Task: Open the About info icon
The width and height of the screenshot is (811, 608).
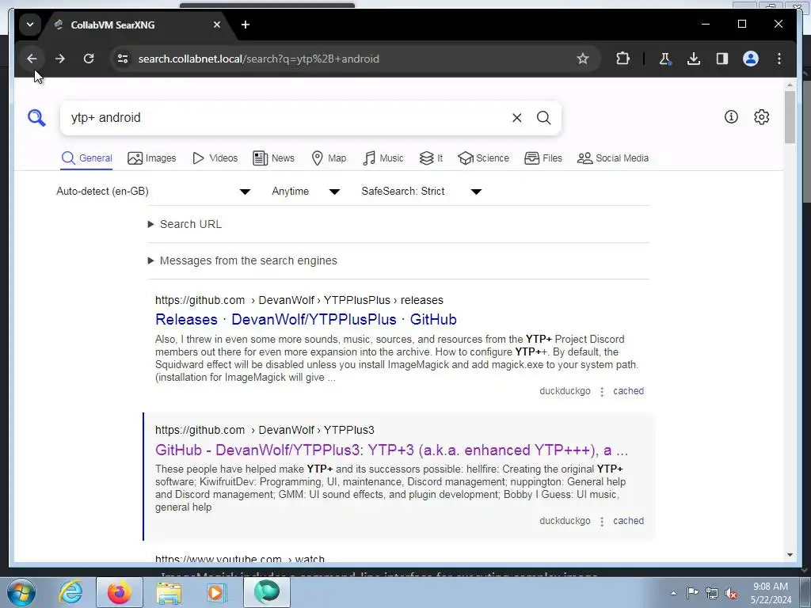Action: pos(731,117)
